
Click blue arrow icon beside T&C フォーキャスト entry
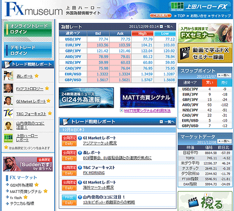click(x=80, y=167)
